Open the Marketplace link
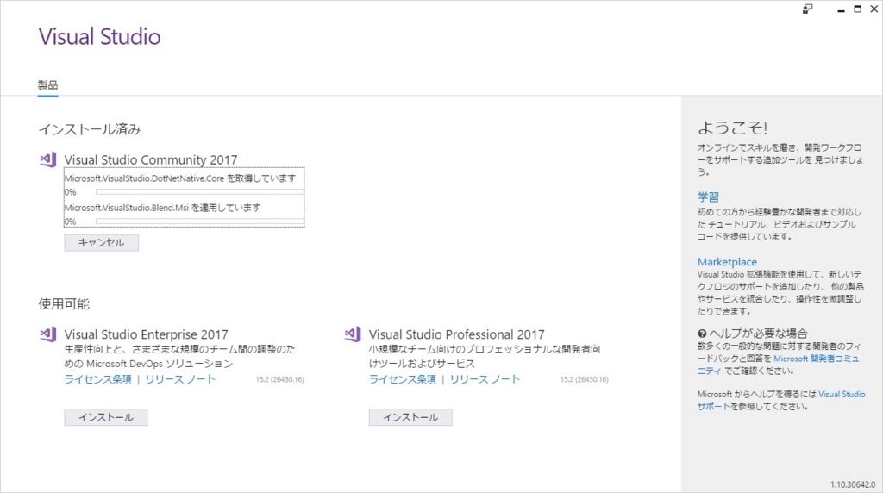 (727, 262)
